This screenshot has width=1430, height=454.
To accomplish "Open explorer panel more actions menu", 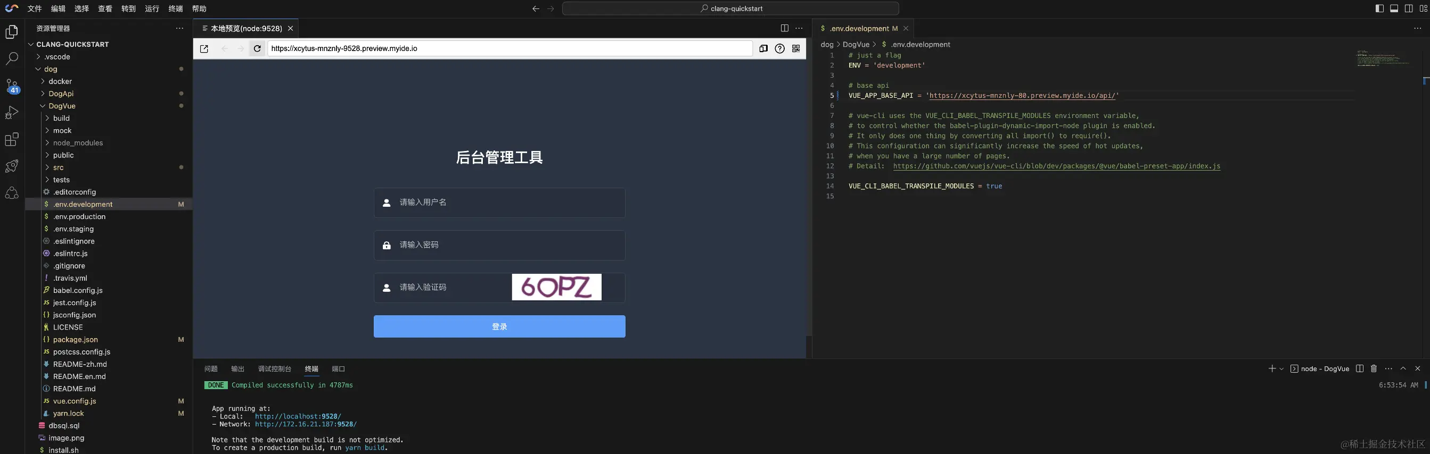I will tap(179, 28).
